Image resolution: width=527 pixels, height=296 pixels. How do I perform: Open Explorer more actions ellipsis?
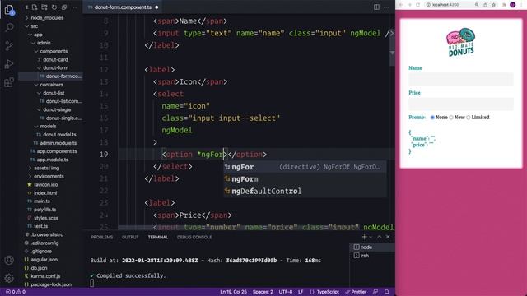click(x=74, y=7)
